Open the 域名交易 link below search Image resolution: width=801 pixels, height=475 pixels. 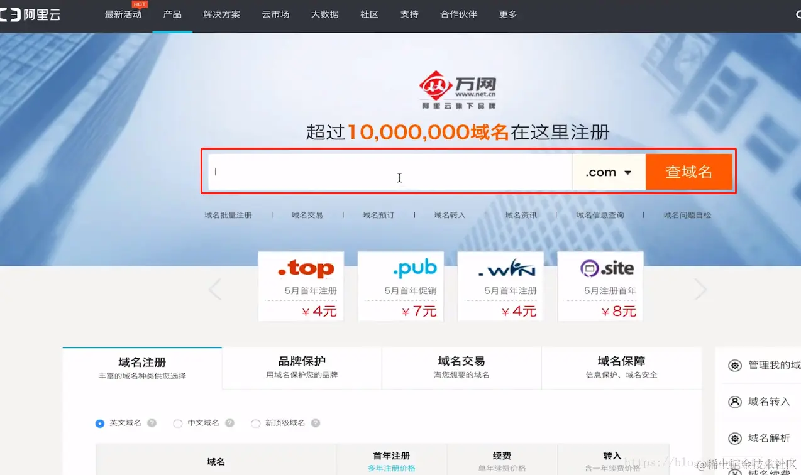(x=307, y=215)
